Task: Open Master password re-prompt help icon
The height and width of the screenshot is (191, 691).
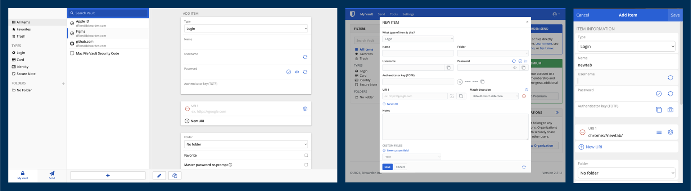Action: pyautogui.click(x=230, y=165)
